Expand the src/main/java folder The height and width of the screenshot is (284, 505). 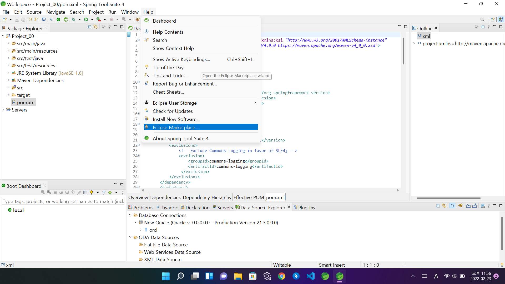[x=8, y=44]
